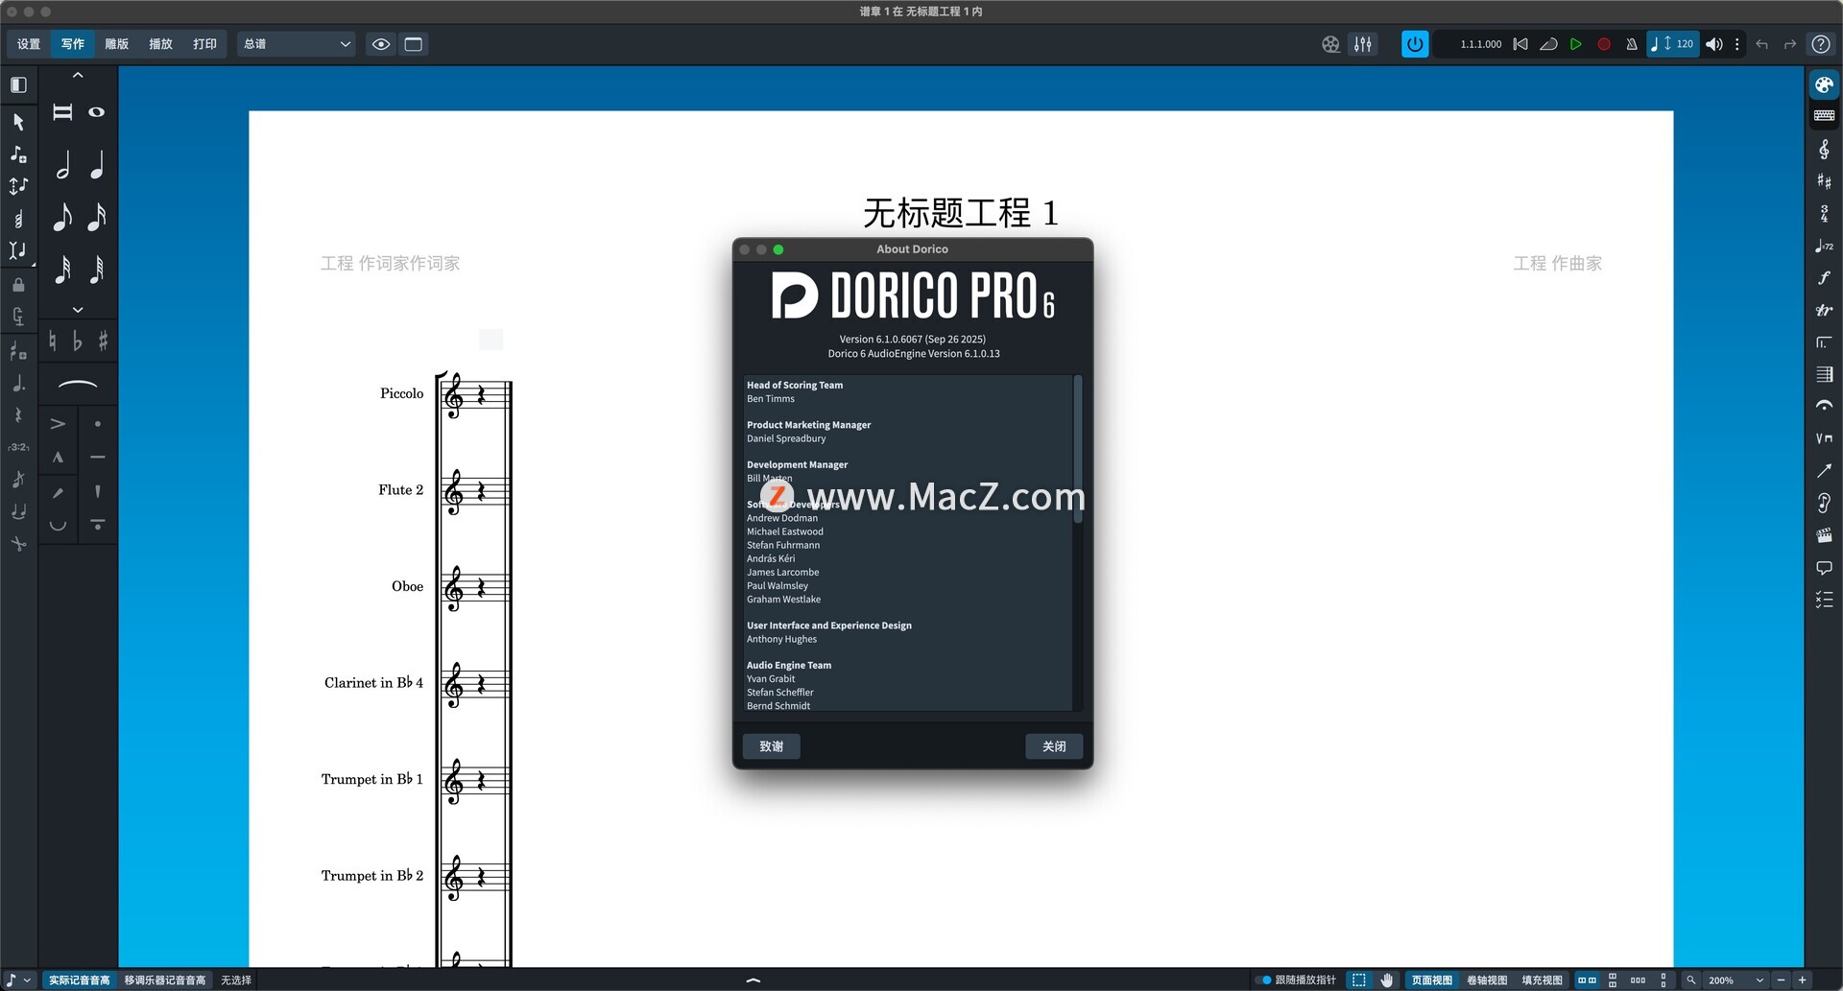This screenshot has height=991, width=1843.
Task: Open the 总谱 layout dropdown
Action: pos(297,44)
